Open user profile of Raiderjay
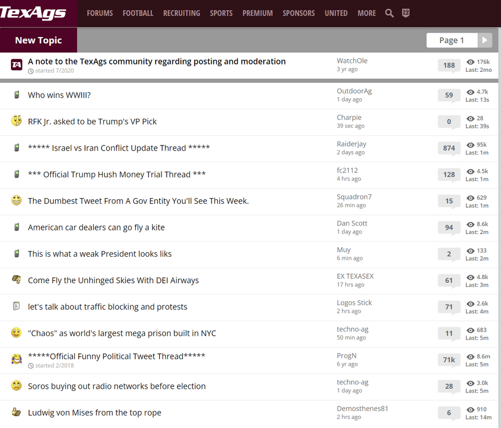Image resolution: width=501 pixels, height=428 pixels. point(351,144)
